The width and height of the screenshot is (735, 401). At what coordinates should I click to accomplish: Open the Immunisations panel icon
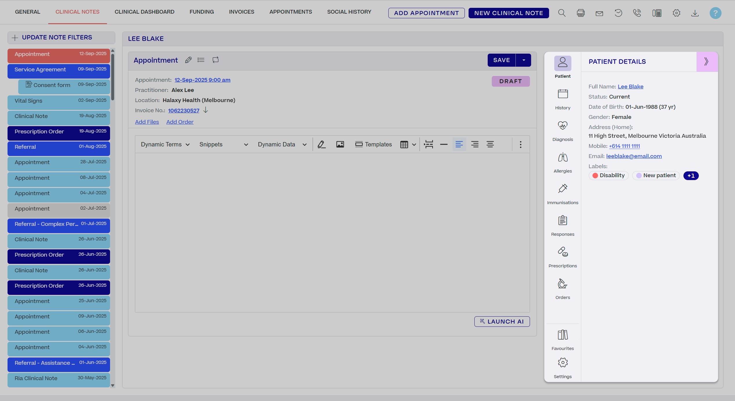(x=562, y=189)
